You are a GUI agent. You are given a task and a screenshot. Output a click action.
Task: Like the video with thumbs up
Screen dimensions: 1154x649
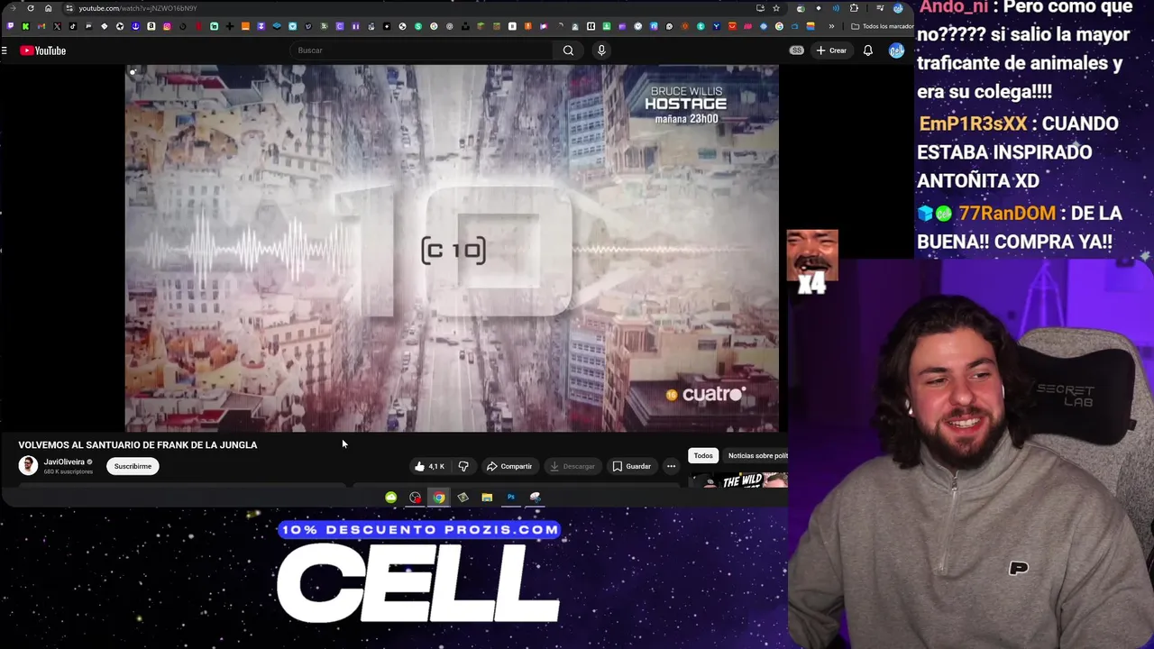point(429,466)
